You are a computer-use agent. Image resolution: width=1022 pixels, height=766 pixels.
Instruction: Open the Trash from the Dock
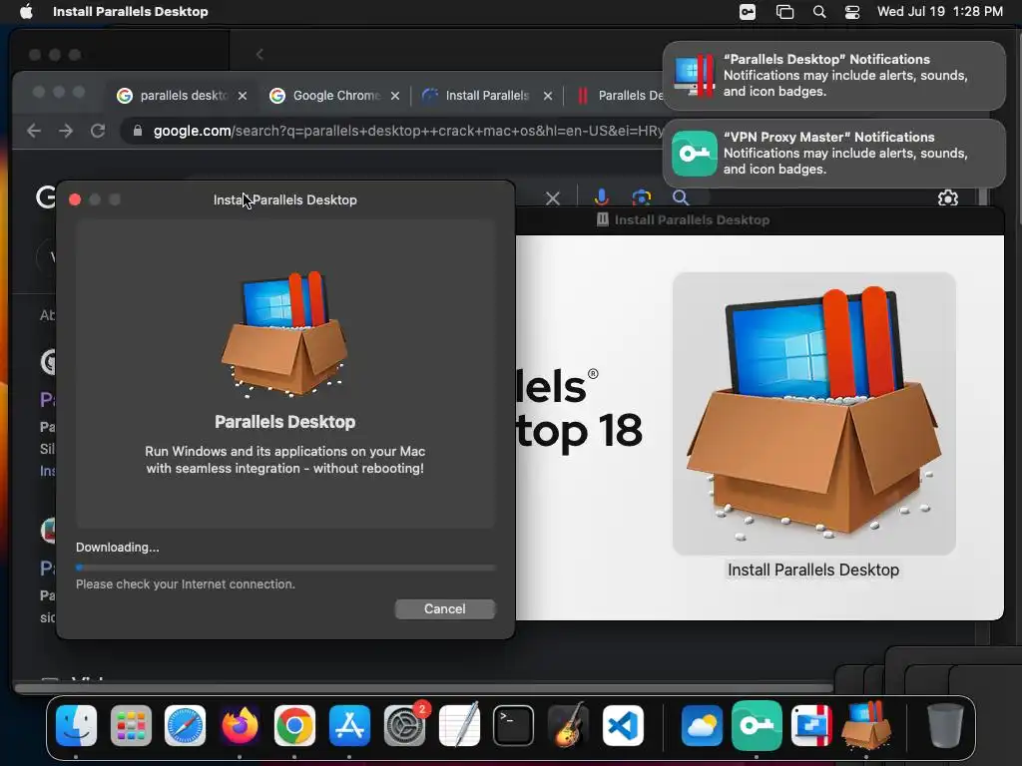[x=945, y=726]
